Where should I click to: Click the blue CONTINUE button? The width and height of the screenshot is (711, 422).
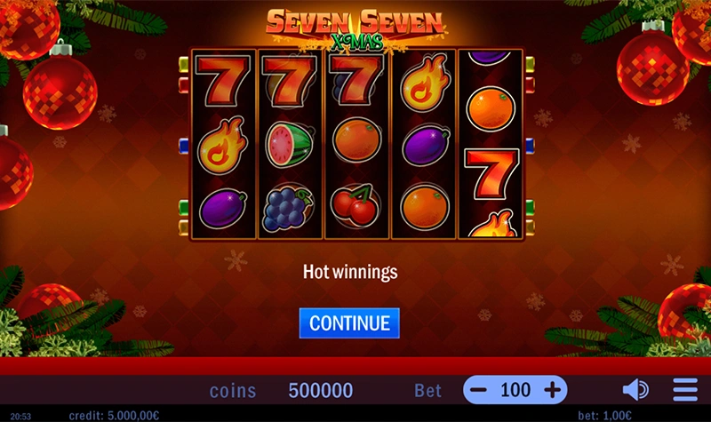pos(349,322)
